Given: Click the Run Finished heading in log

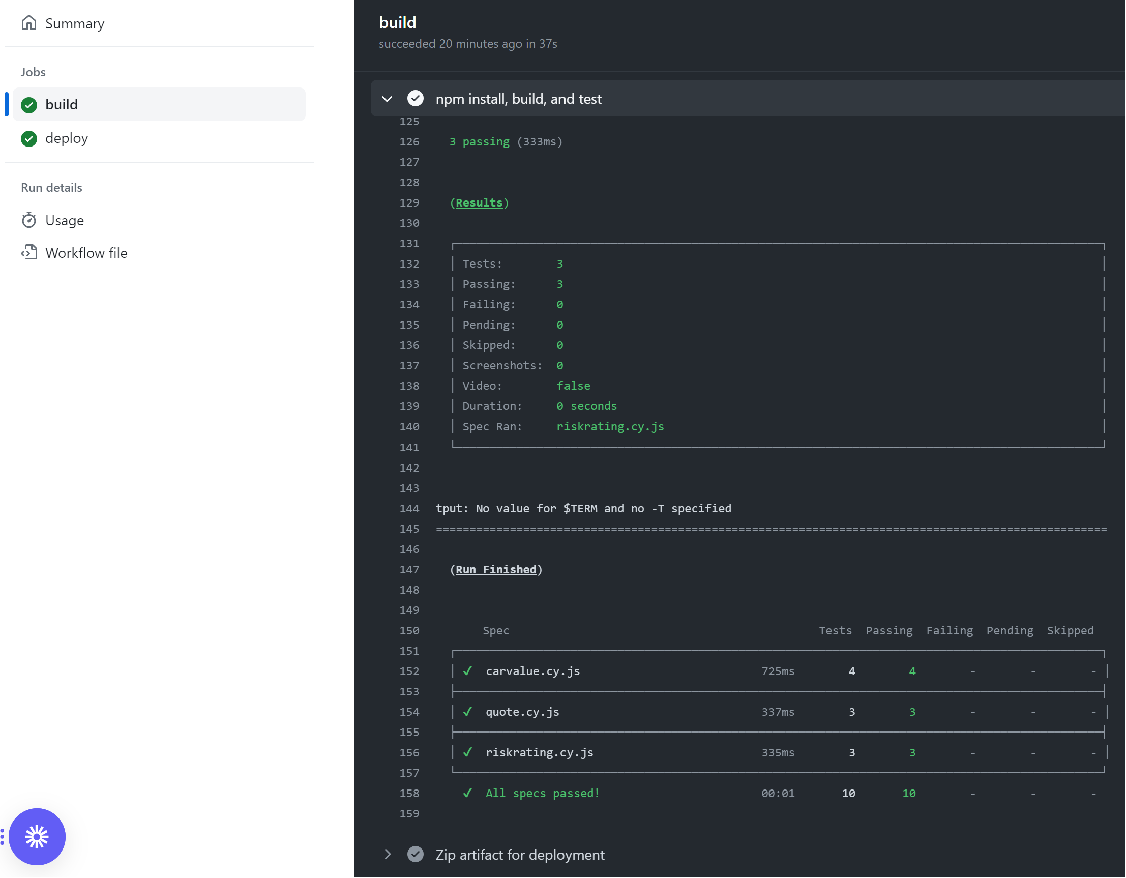Looking at the screenshot, I should [x=495, y=569].
